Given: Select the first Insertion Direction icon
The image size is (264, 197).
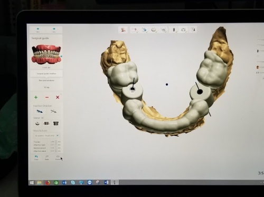Looking at the screenshot, I should click(40, 111).
